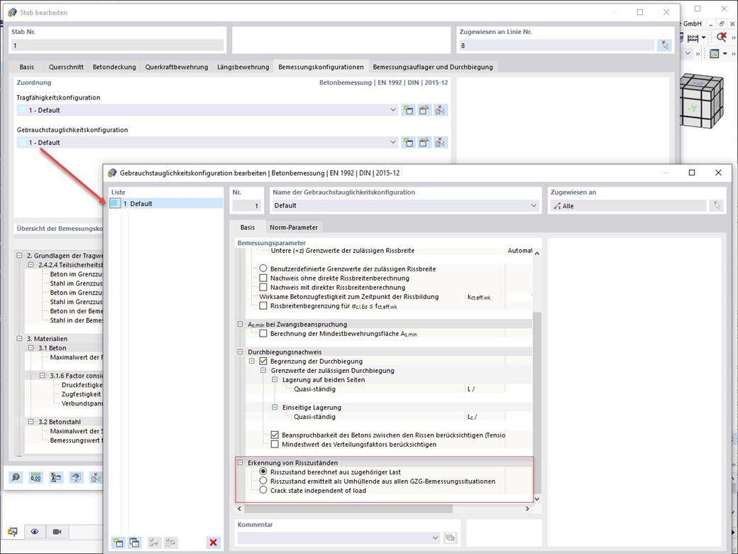The height and width of the screenshot is (554, 738).
Task: Copy the selected configuration in Liste panel
Action: point(135,542)
